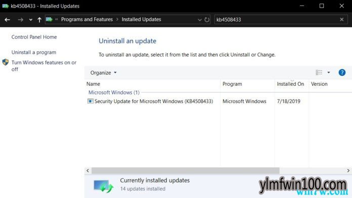
Task: Select Installed Updates breadcrumb
Action: 141,20
